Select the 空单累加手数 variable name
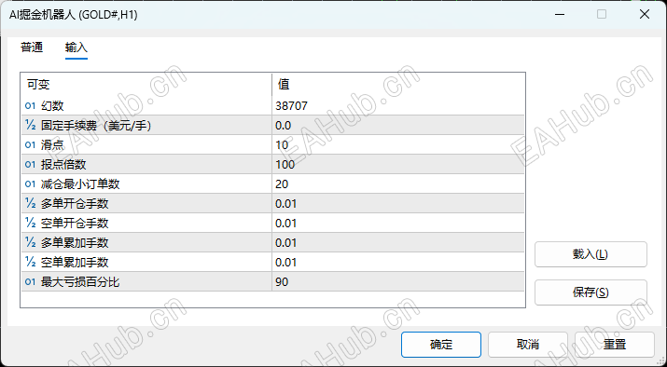 75,262
